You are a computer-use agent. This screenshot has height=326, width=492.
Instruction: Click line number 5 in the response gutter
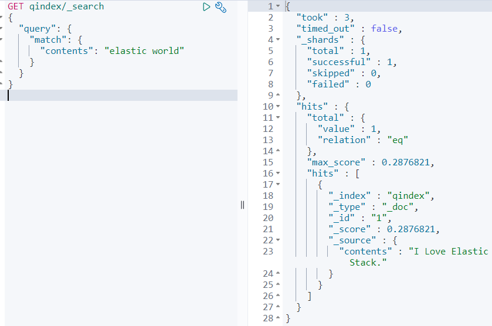[x=271, y=51]
